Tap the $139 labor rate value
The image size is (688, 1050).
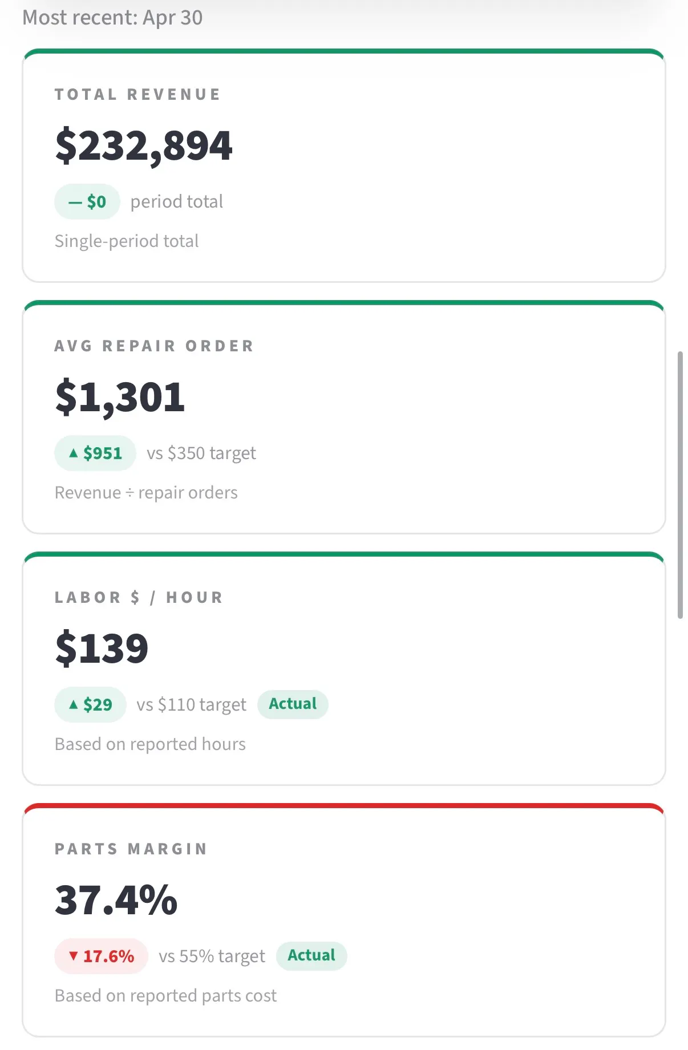coord(102,649)
